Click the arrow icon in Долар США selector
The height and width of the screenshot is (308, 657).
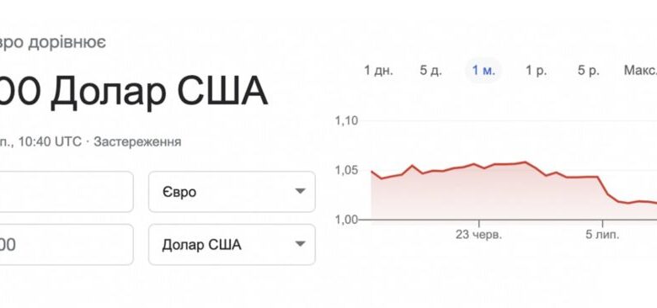[300, 244]
